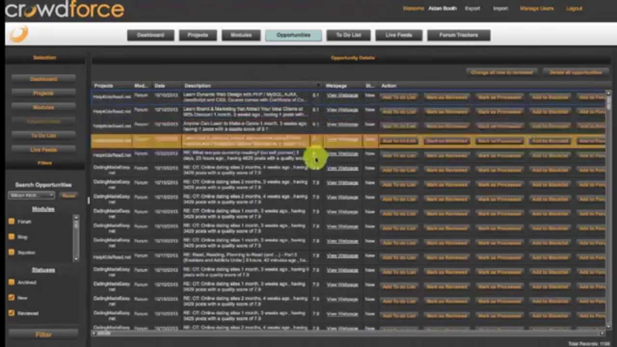Click Add to do List for the Reset, Reading, Planning row
The image size is (617, 347).
(x=399, y=257)
